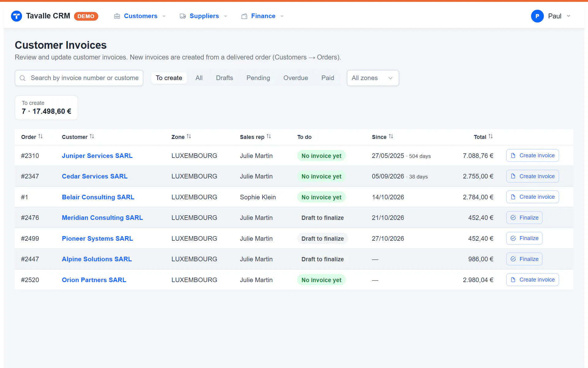588x368 pixels.
Task: Switch to the Paid filter tab
Action: (328, 78)
